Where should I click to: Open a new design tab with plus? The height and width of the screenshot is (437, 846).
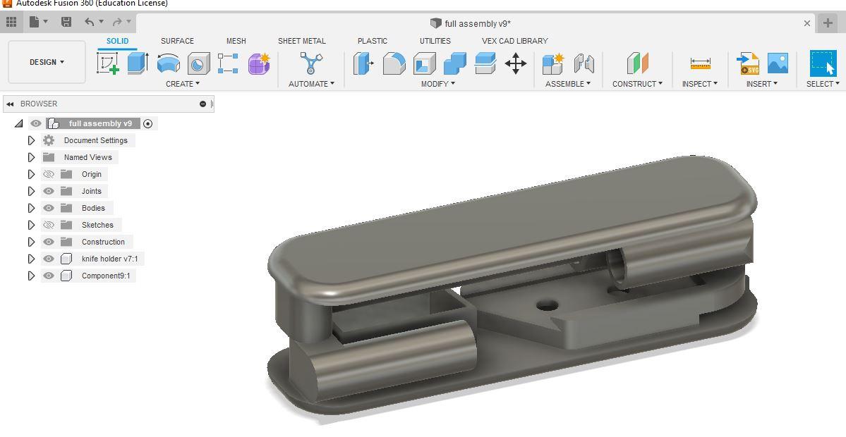[x=828, y=23]
